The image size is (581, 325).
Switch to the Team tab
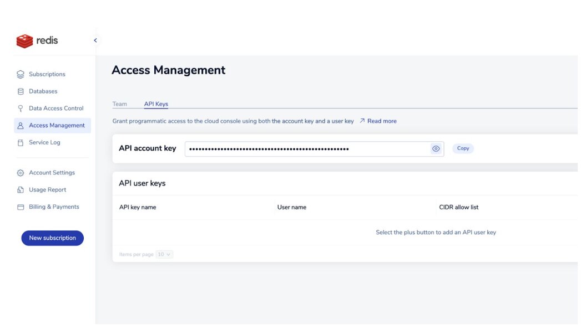point(120,104)
